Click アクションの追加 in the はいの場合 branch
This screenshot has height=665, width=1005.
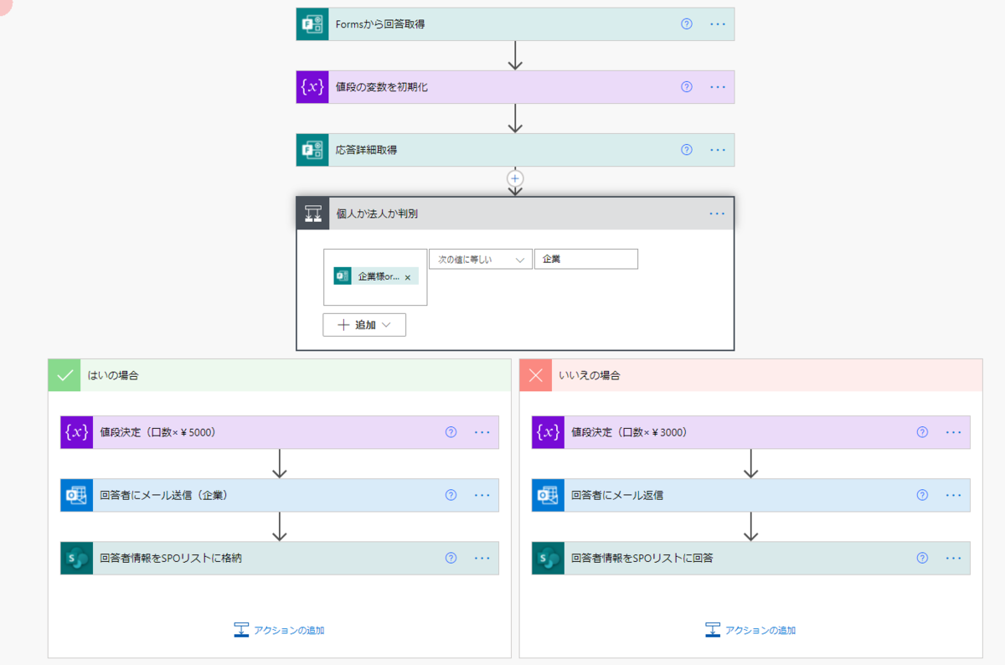(x=280, y=630)
